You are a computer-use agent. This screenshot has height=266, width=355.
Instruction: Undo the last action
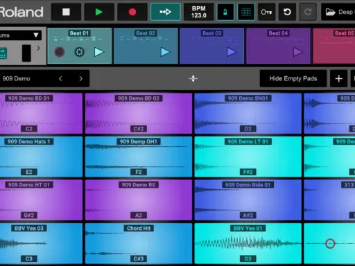[x=287, y=12]
